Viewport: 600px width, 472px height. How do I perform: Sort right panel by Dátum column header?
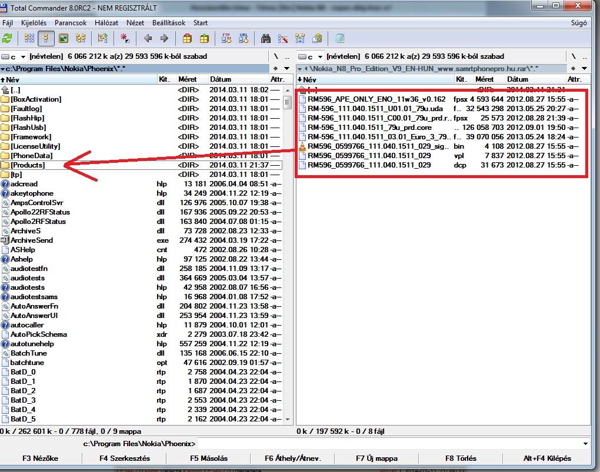pos(536,79)
